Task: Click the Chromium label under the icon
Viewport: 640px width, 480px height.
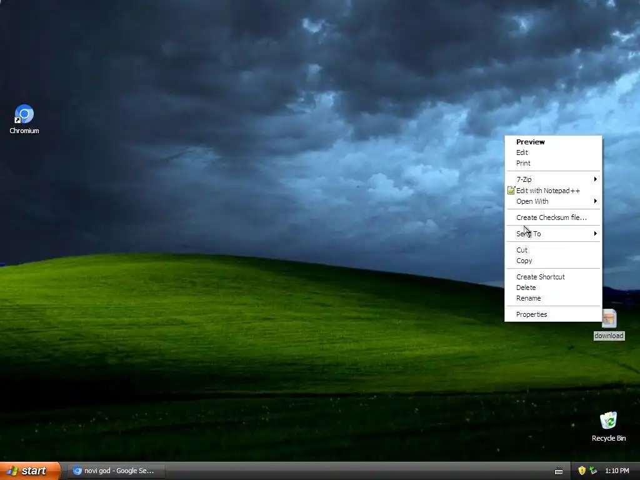Action: pyautogui.click(x=24, y=131)
